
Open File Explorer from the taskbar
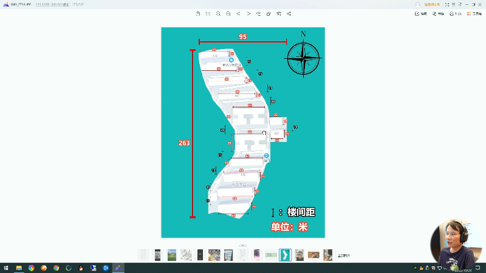pos(19,268)
